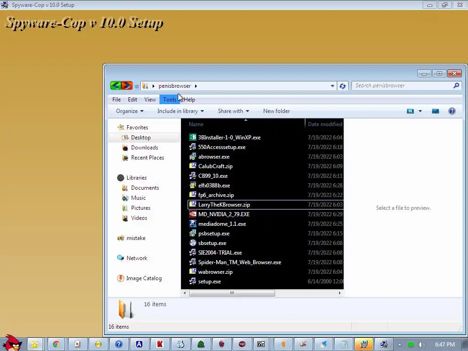The image size is (468, 351).
Task: Click the green network tray icon
Action: point(411,345)
